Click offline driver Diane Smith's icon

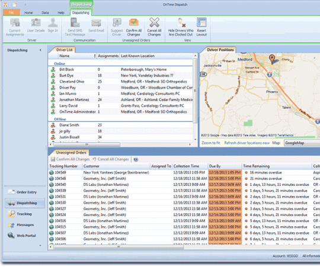53,125
